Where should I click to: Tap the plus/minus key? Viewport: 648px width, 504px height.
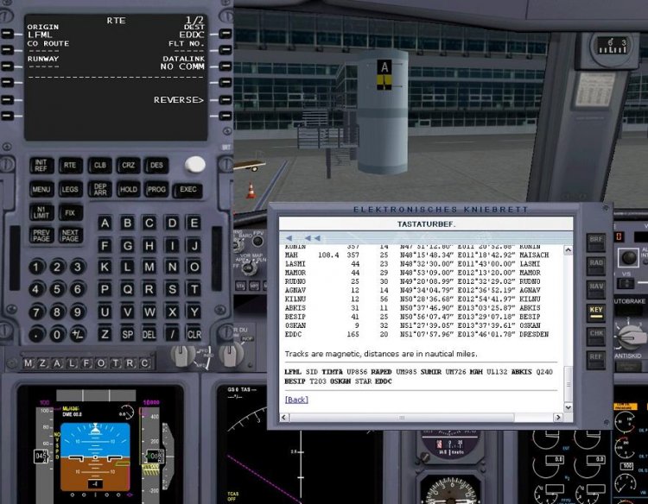coord(77,334)
